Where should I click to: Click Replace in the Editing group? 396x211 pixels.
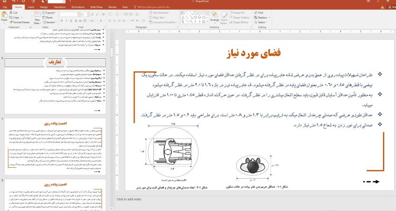[x=262, y=17]
